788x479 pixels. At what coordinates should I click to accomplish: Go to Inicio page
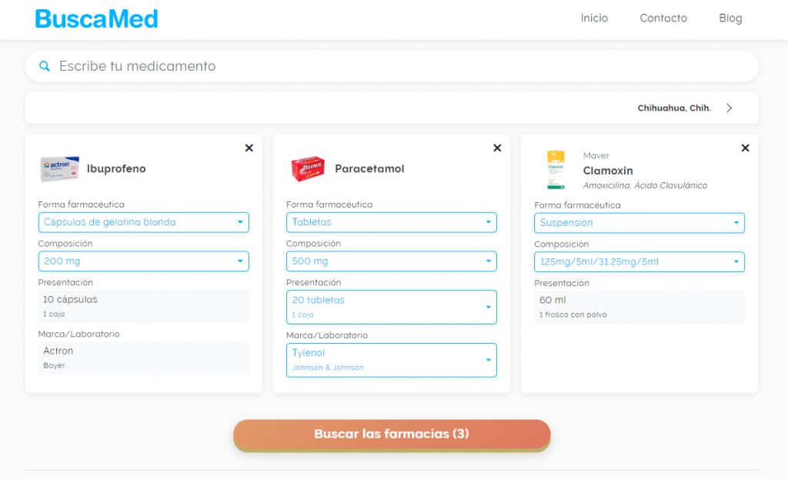pos(594,18)
